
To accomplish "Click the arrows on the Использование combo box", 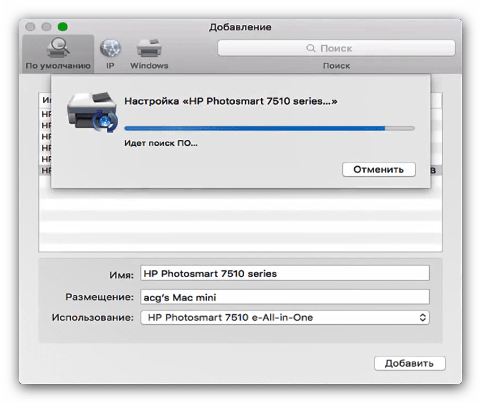I will coord(422,317).
